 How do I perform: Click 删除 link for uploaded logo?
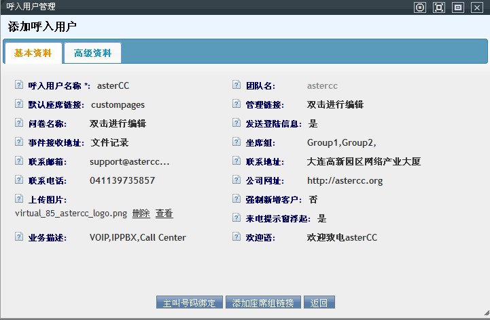(x=141, y=213)
